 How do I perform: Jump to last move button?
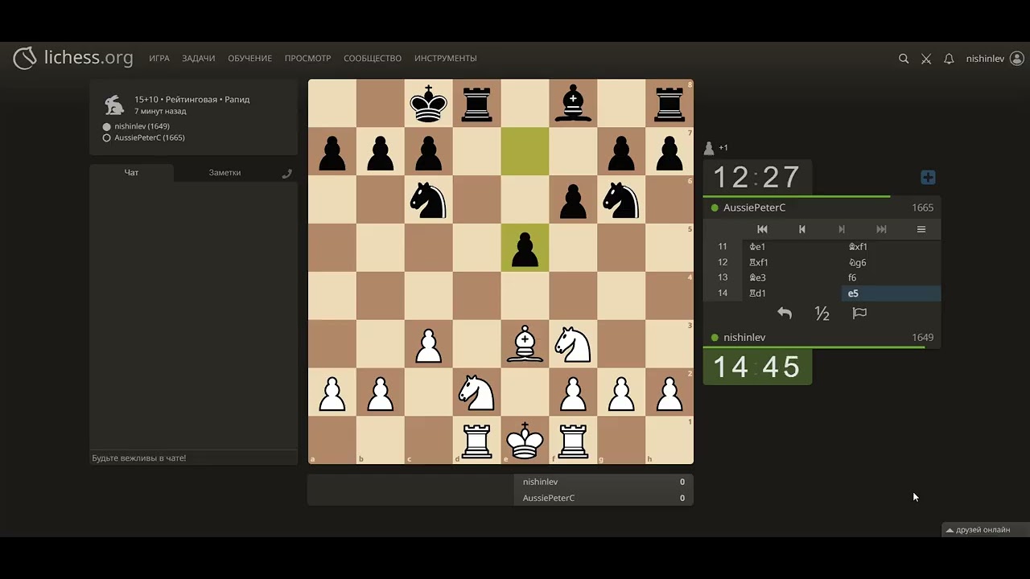point(881,229)
